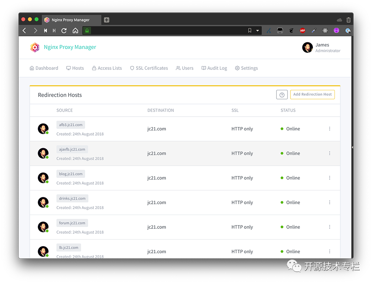This screenshot has height=283, width=372.
Task: Bookmark this page with the bookmark icon
Action: tap(250, 30)
